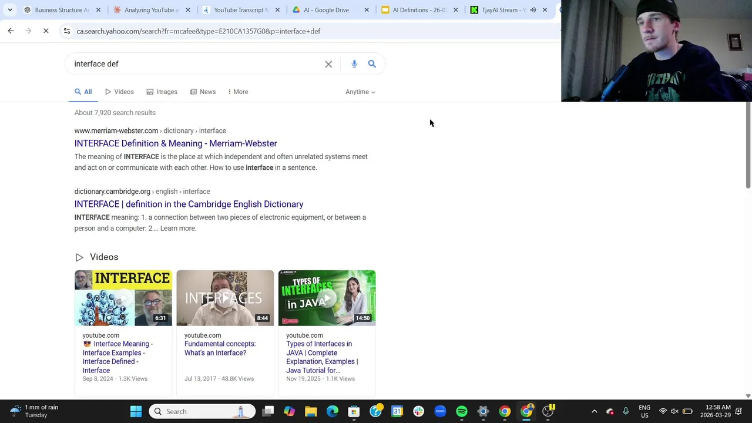Open the tab search dropdown arrow

10,10
